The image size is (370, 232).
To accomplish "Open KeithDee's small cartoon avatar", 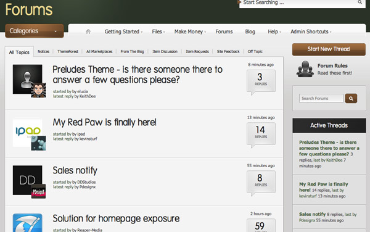I will coord(38,90).
